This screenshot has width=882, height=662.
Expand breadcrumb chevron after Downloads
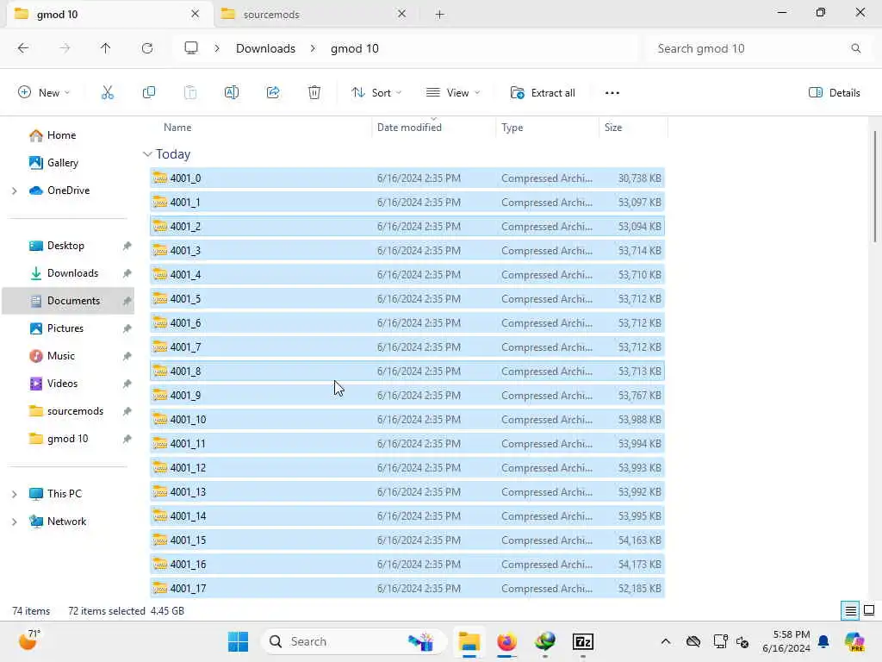click(313, 48)
